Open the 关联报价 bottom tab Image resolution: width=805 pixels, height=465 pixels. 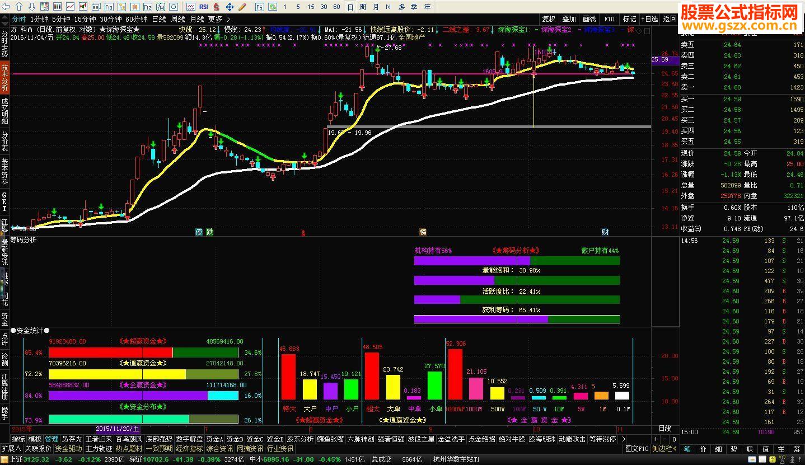38,449
